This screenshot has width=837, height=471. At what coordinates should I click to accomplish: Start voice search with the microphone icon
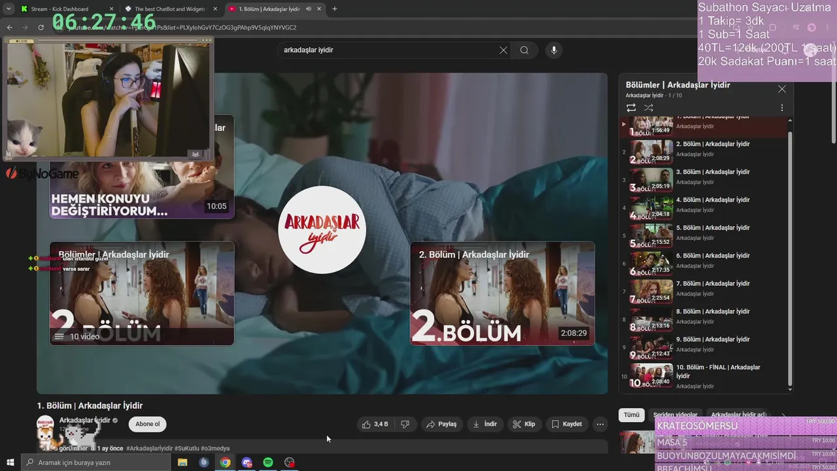[x=554, y=50]
